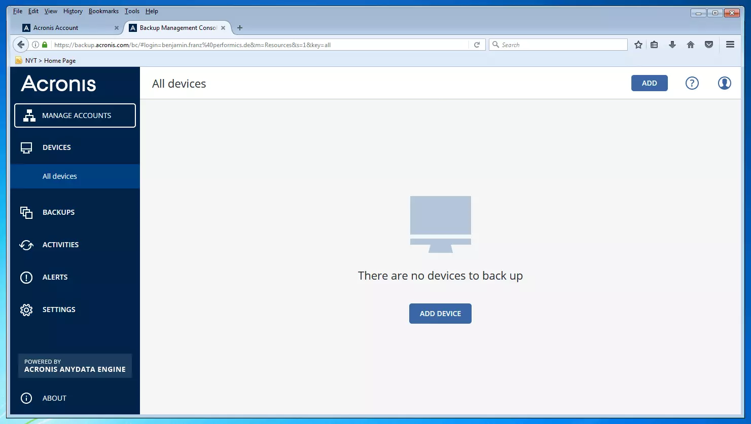The image size is (751, 424).
Task: Click the browser address bar URL
Action: tap(193, 45)
